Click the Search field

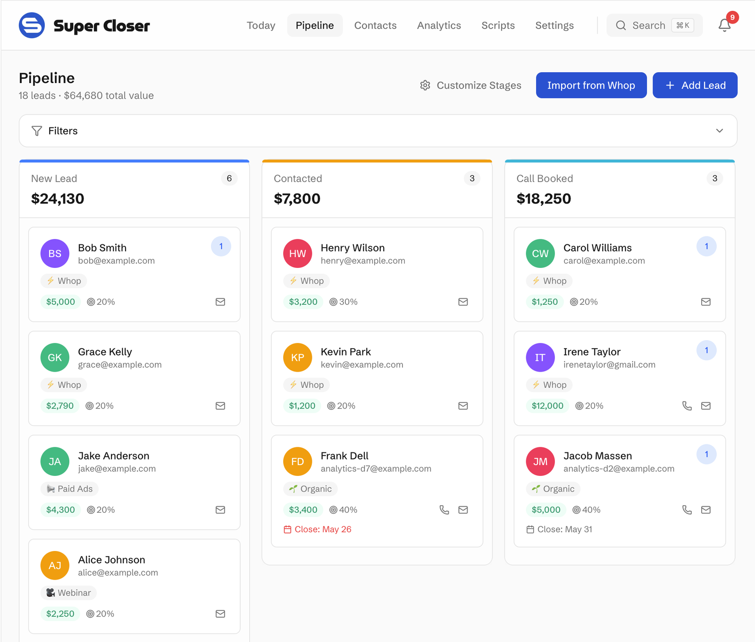tap(654, 25)
